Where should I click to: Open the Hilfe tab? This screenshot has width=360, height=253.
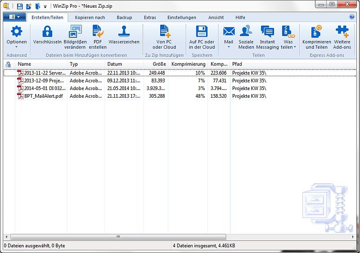[240, 18]
